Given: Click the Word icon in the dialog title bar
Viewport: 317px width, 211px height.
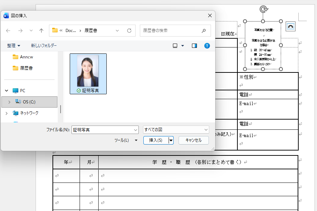Looking at the screenshot, I should [x=5, y=15].
